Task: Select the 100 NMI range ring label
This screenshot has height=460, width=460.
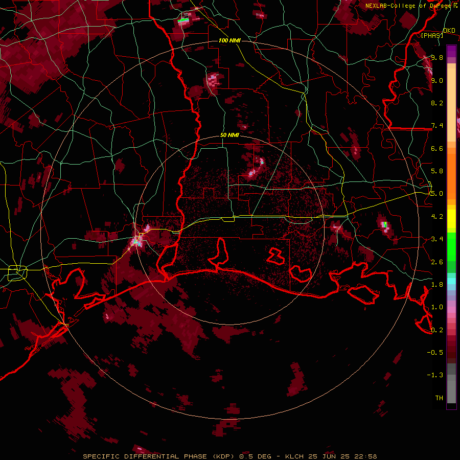Action: [x=229, y=40]
